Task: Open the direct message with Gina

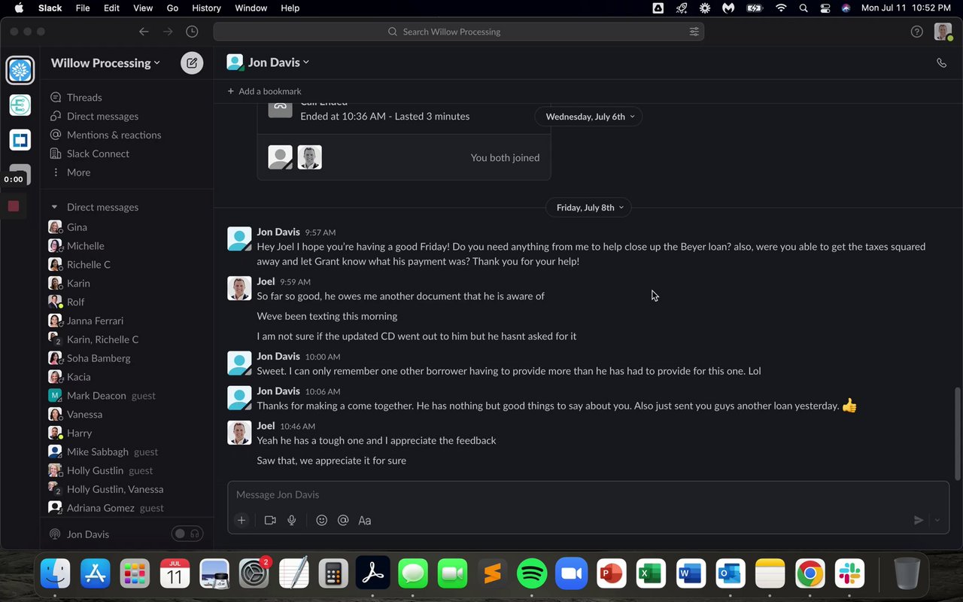Action: tap(77, 227)
